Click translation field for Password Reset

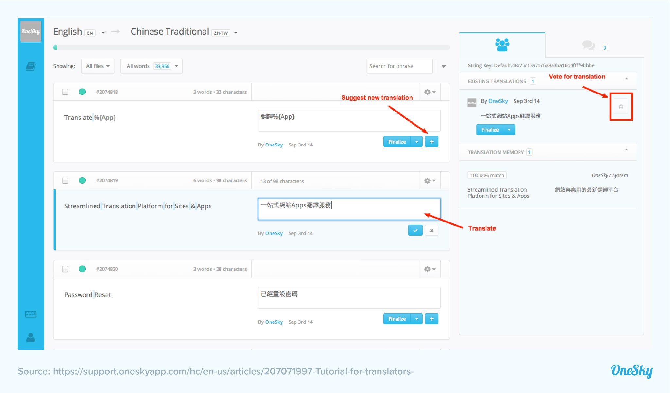click(349, 298)
